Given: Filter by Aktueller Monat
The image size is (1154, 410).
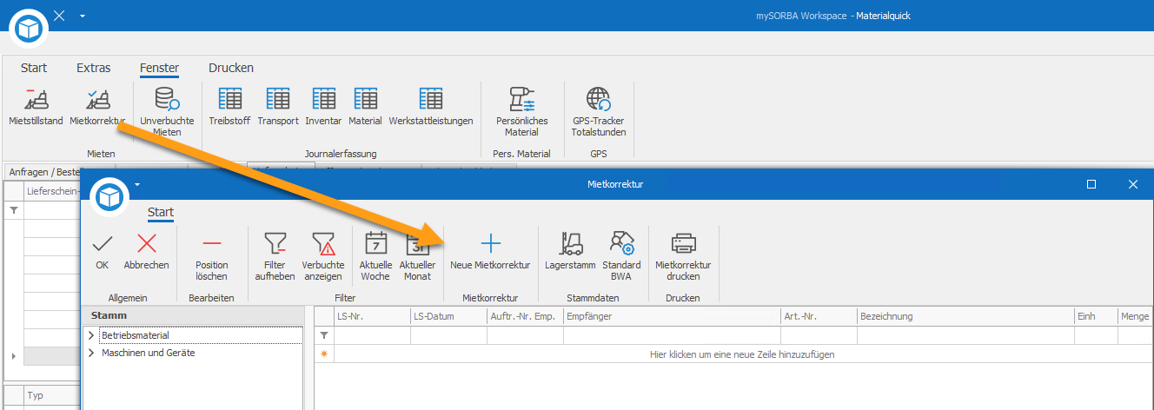Looking at the screenshot, I should 418,256.
